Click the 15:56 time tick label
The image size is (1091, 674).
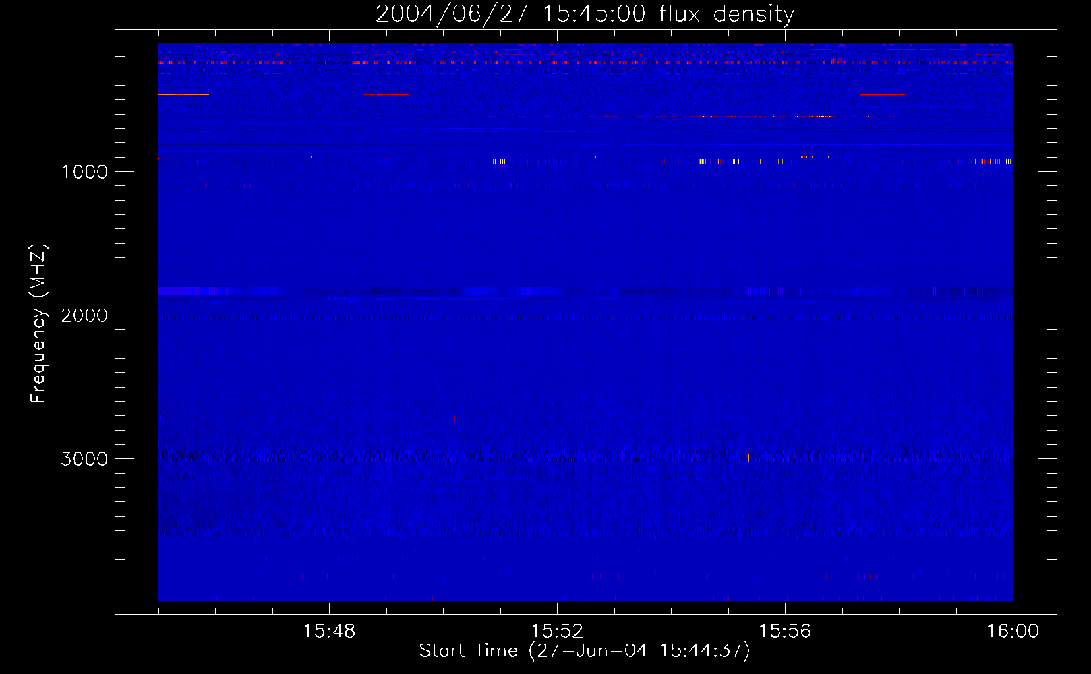click(x=785, y=632)
